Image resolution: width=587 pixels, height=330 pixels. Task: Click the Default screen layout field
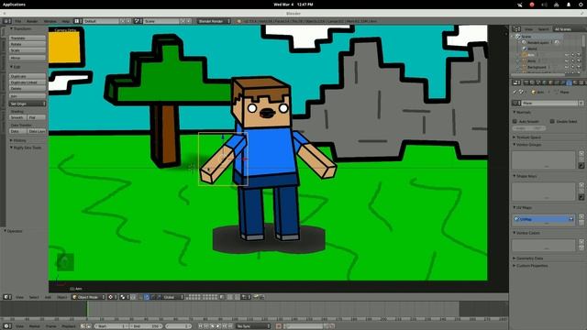[x=101, y=21]
